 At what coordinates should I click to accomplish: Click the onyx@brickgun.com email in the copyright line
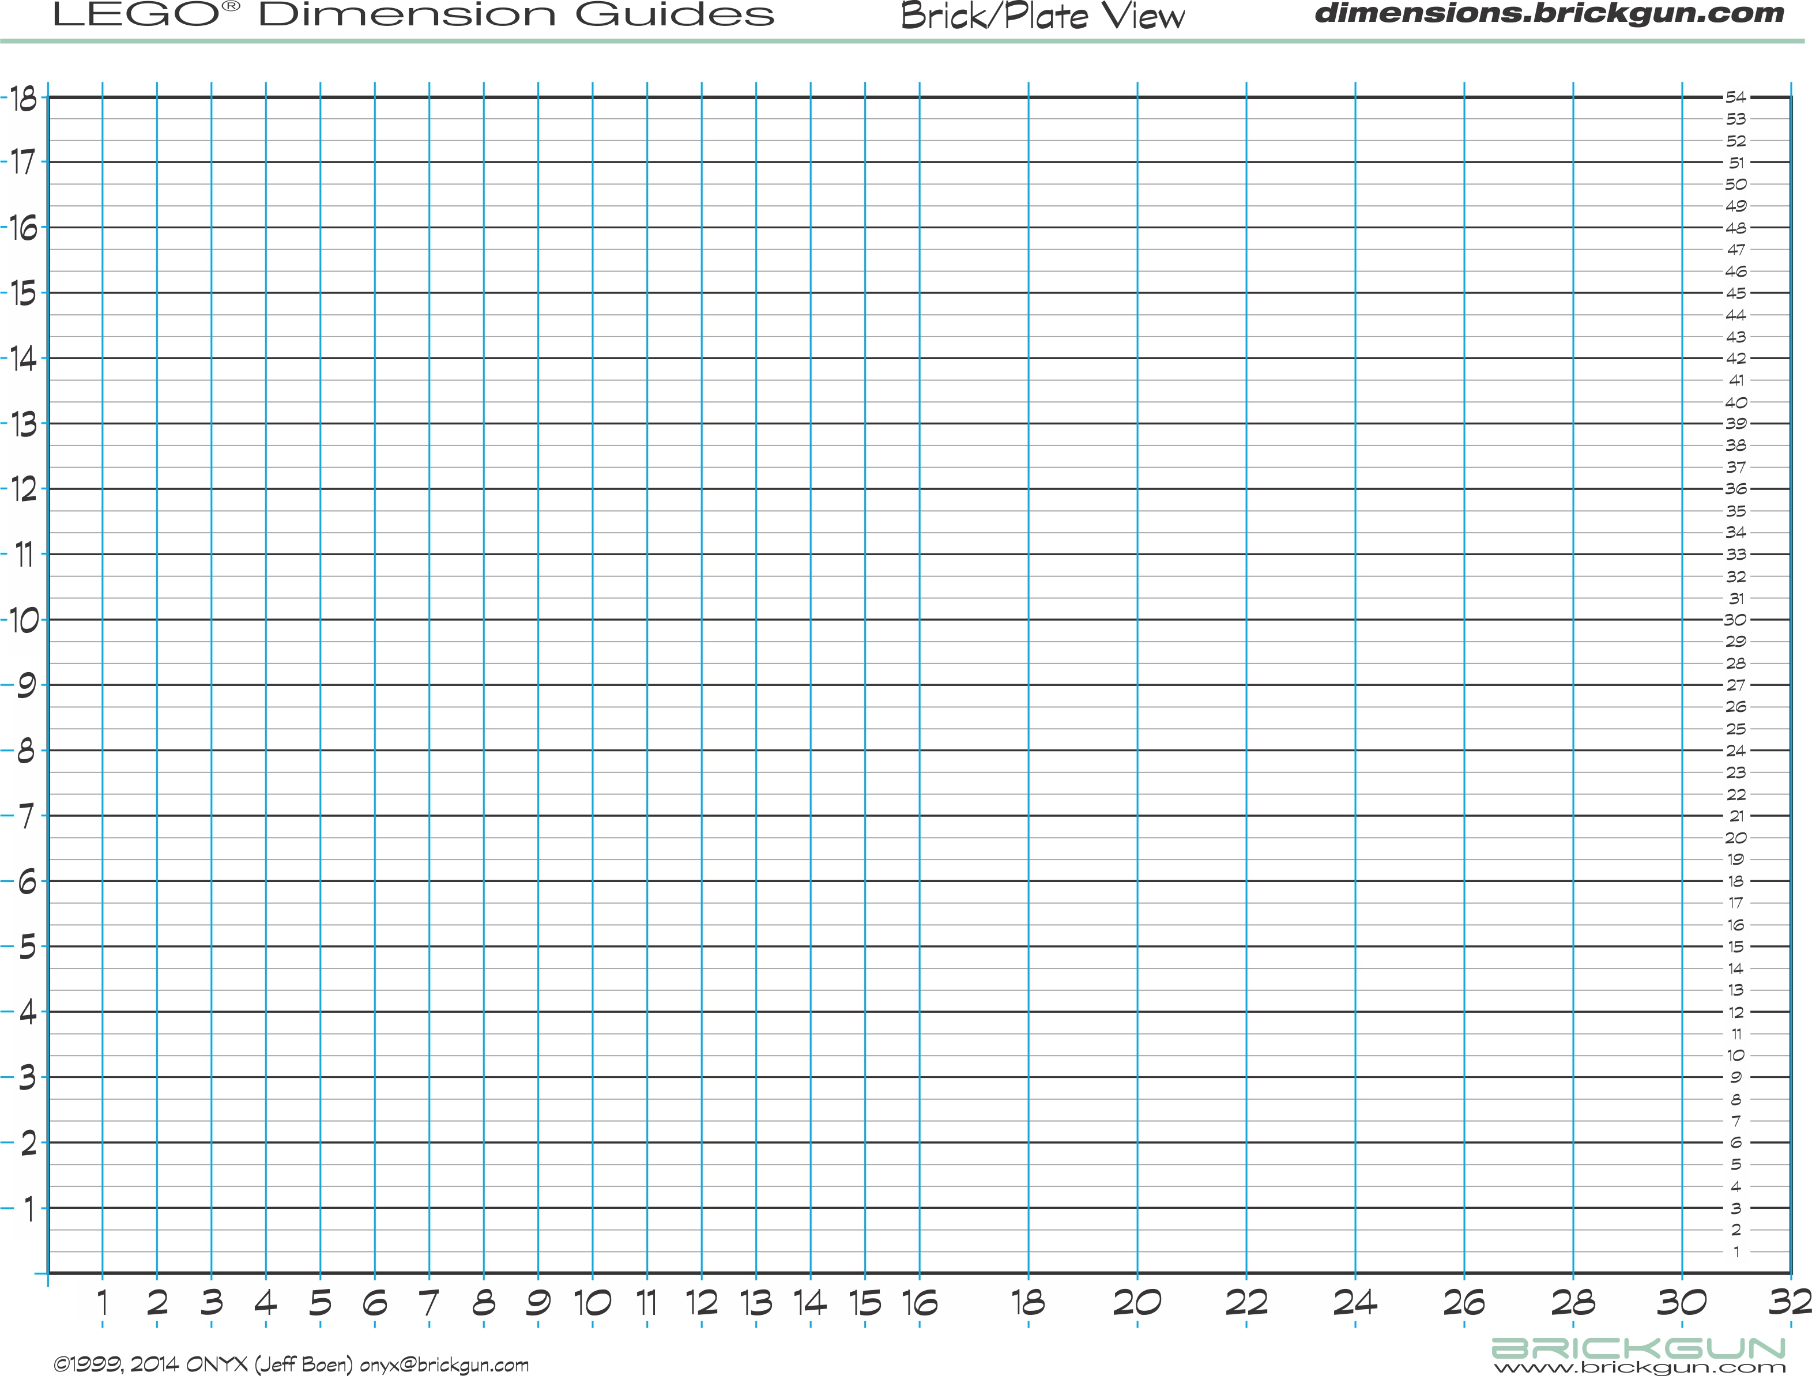(x=444, y=1364)
